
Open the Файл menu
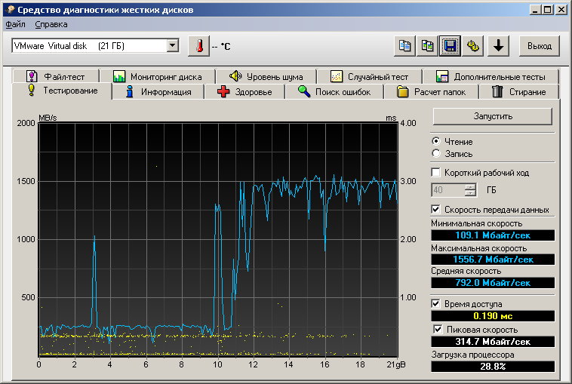[15, 24]
